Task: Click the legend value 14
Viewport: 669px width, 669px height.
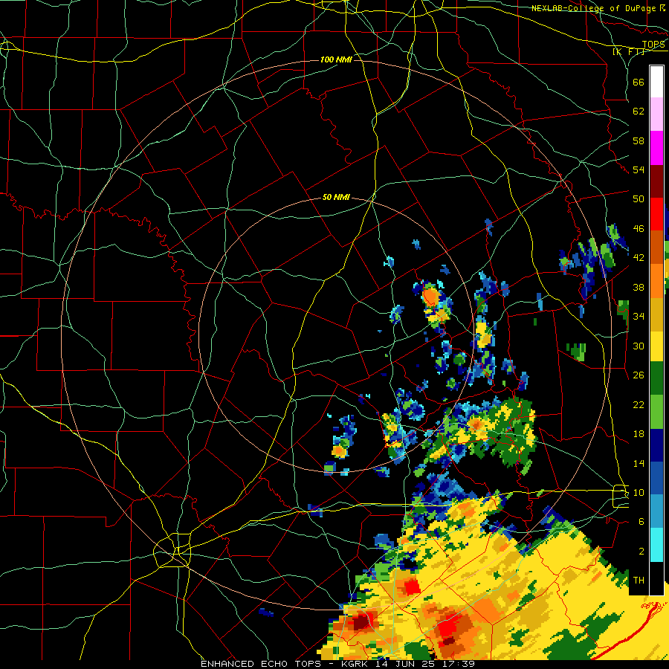Action: [639, 463]
